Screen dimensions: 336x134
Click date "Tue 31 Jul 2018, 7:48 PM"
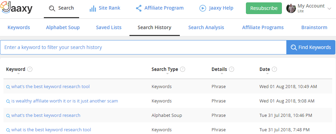click(x=284, y=130)
